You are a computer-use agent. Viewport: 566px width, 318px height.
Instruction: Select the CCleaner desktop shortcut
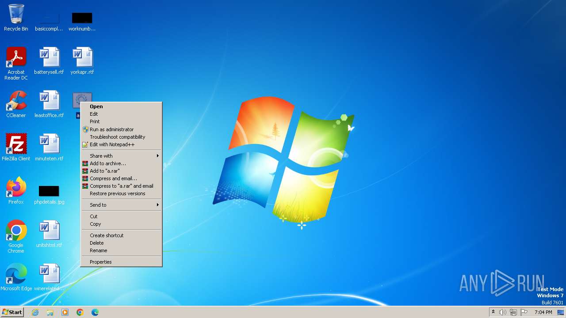tap(16, 104)
